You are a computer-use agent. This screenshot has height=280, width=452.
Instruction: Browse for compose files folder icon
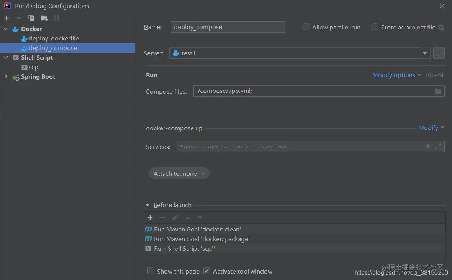coord(438,91)
